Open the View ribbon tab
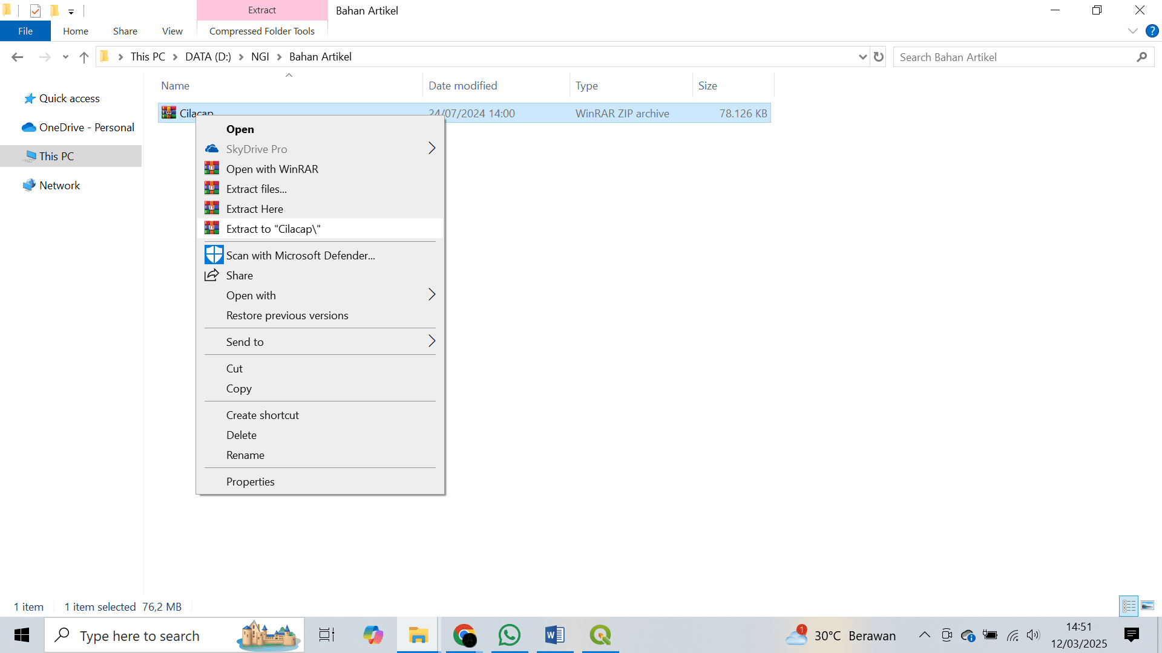 pos(172,31)
